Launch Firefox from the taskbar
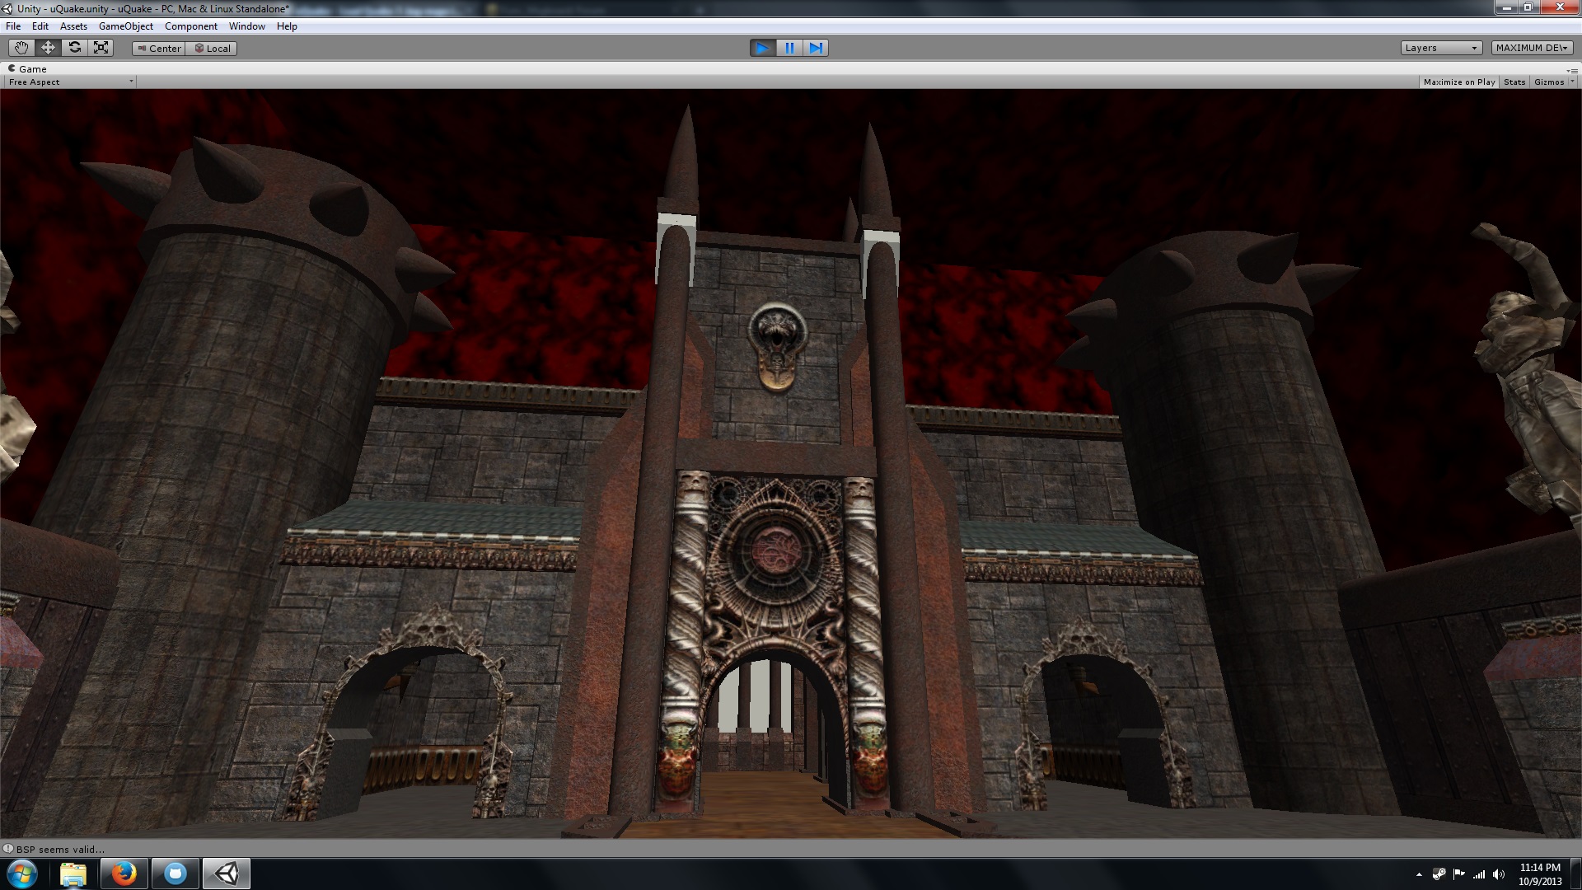 point(124,873)
